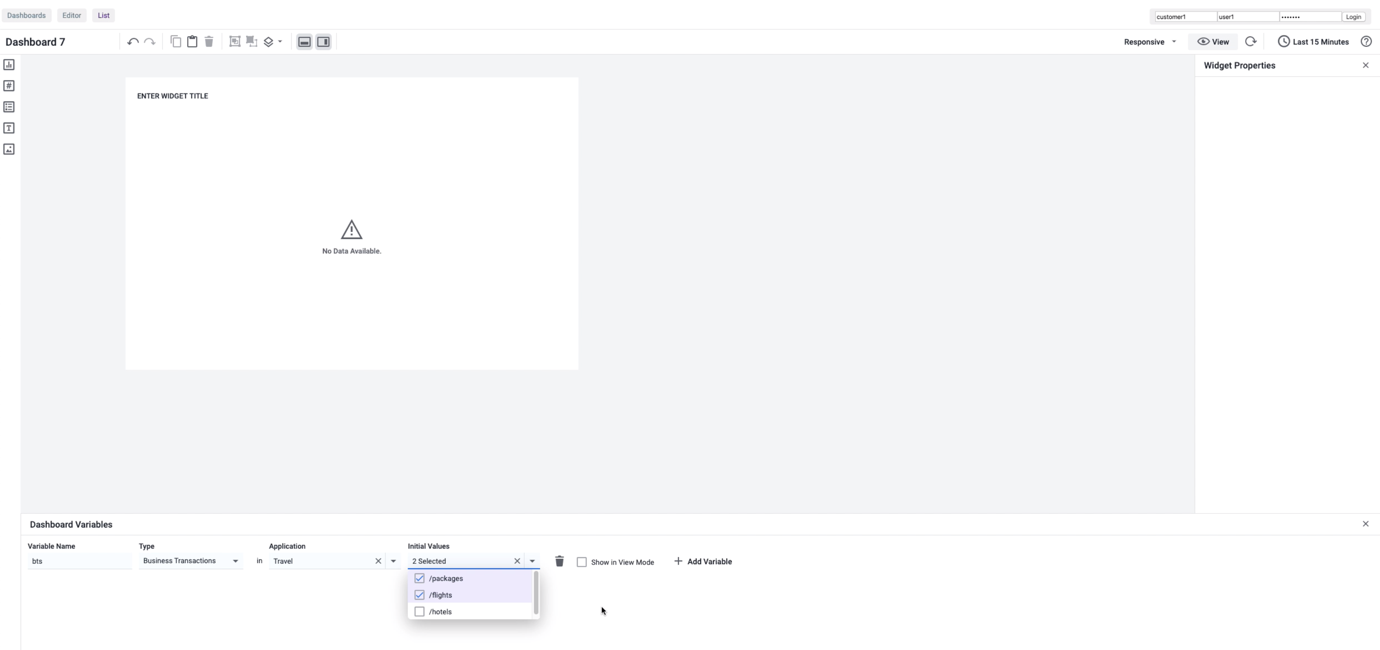1380x650 pixels.
Task: Click the paste clipboard icon
Action: pyautogui.click(x=192, y=42)
